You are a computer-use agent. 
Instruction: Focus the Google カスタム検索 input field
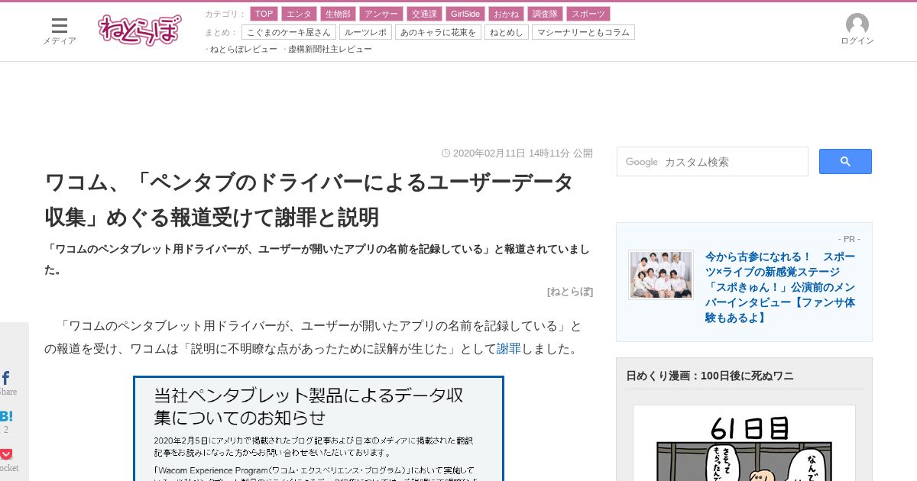coord(712,162)
